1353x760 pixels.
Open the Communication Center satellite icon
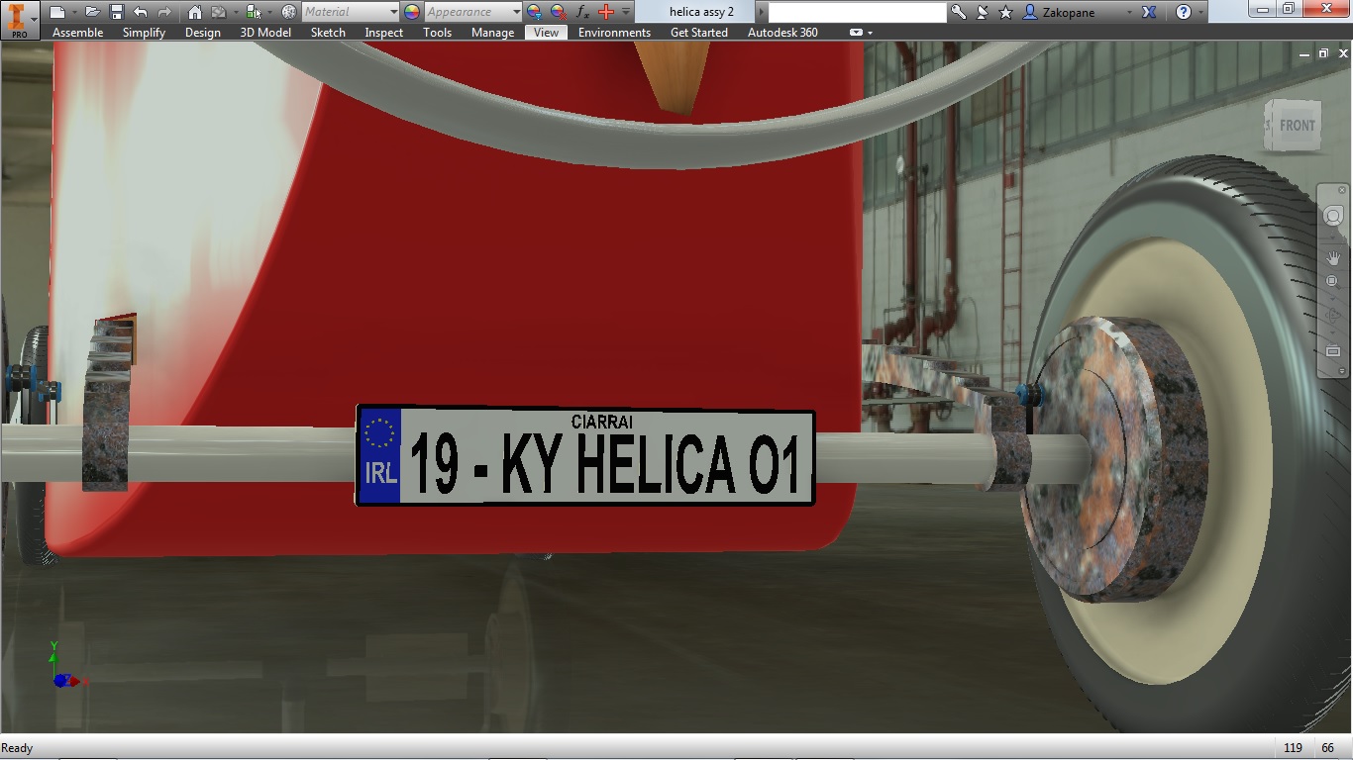click(983, 12)
